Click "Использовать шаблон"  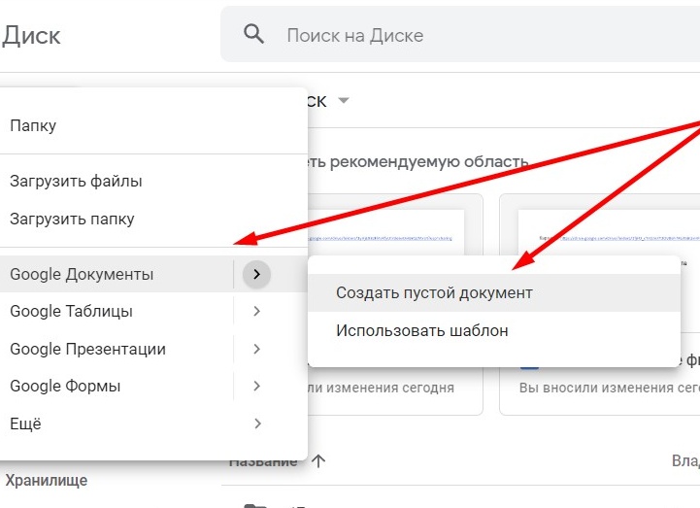pos(494,330)
